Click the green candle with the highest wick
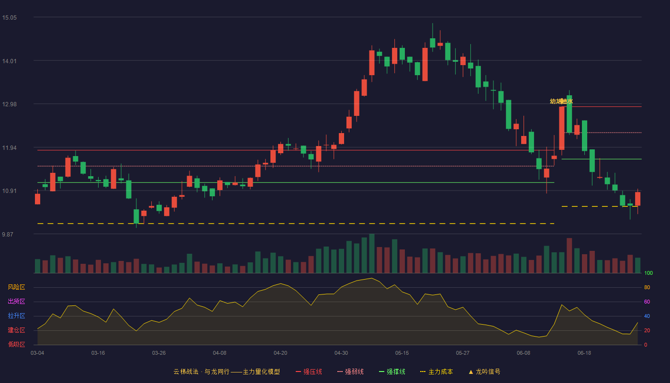Viewport: 670px width, 383px height. (433, 43)
